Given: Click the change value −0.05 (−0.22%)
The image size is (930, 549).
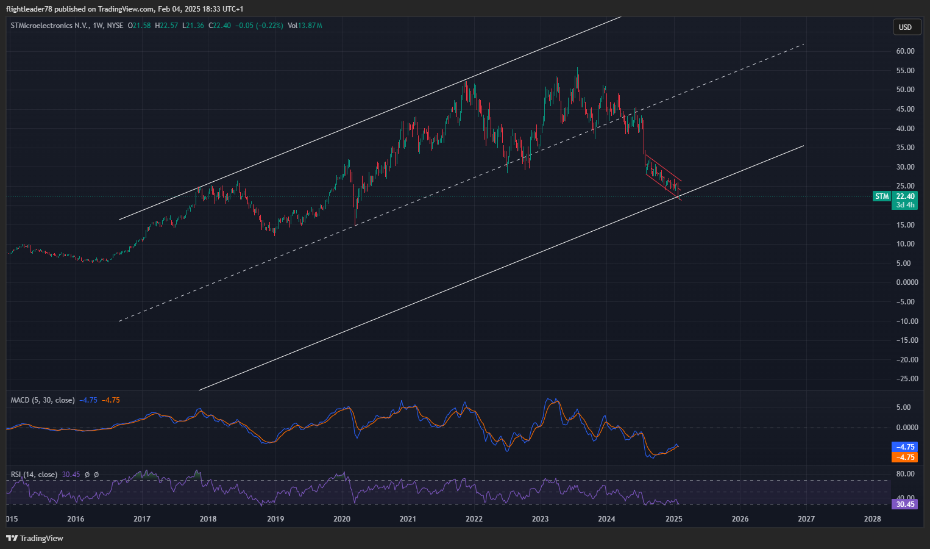Looking at the screenshot, I should (x=259, y=26).
